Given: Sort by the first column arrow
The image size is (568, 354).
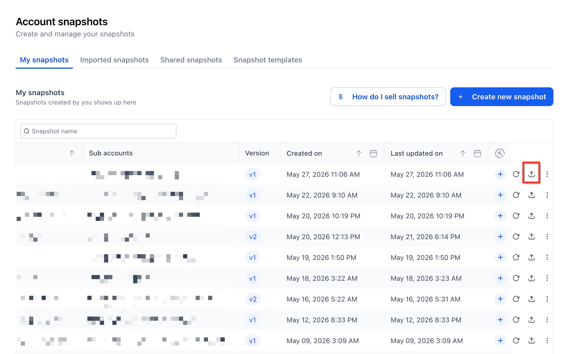Looking at the screenshot, I should (72, 153).
